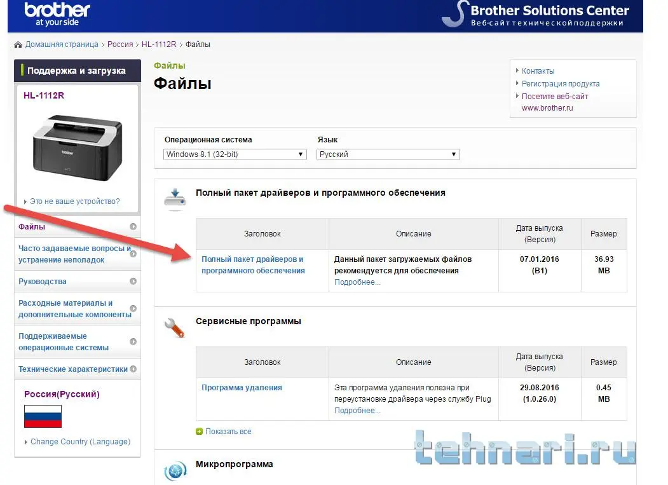Open HL-1112R breadcrumb link
The image size is (668, 485).
[x=159, y=44]
